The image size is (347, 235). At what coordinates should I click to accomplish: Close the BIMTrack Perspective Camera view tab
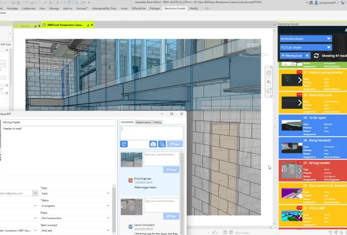[x=92, y=25]
